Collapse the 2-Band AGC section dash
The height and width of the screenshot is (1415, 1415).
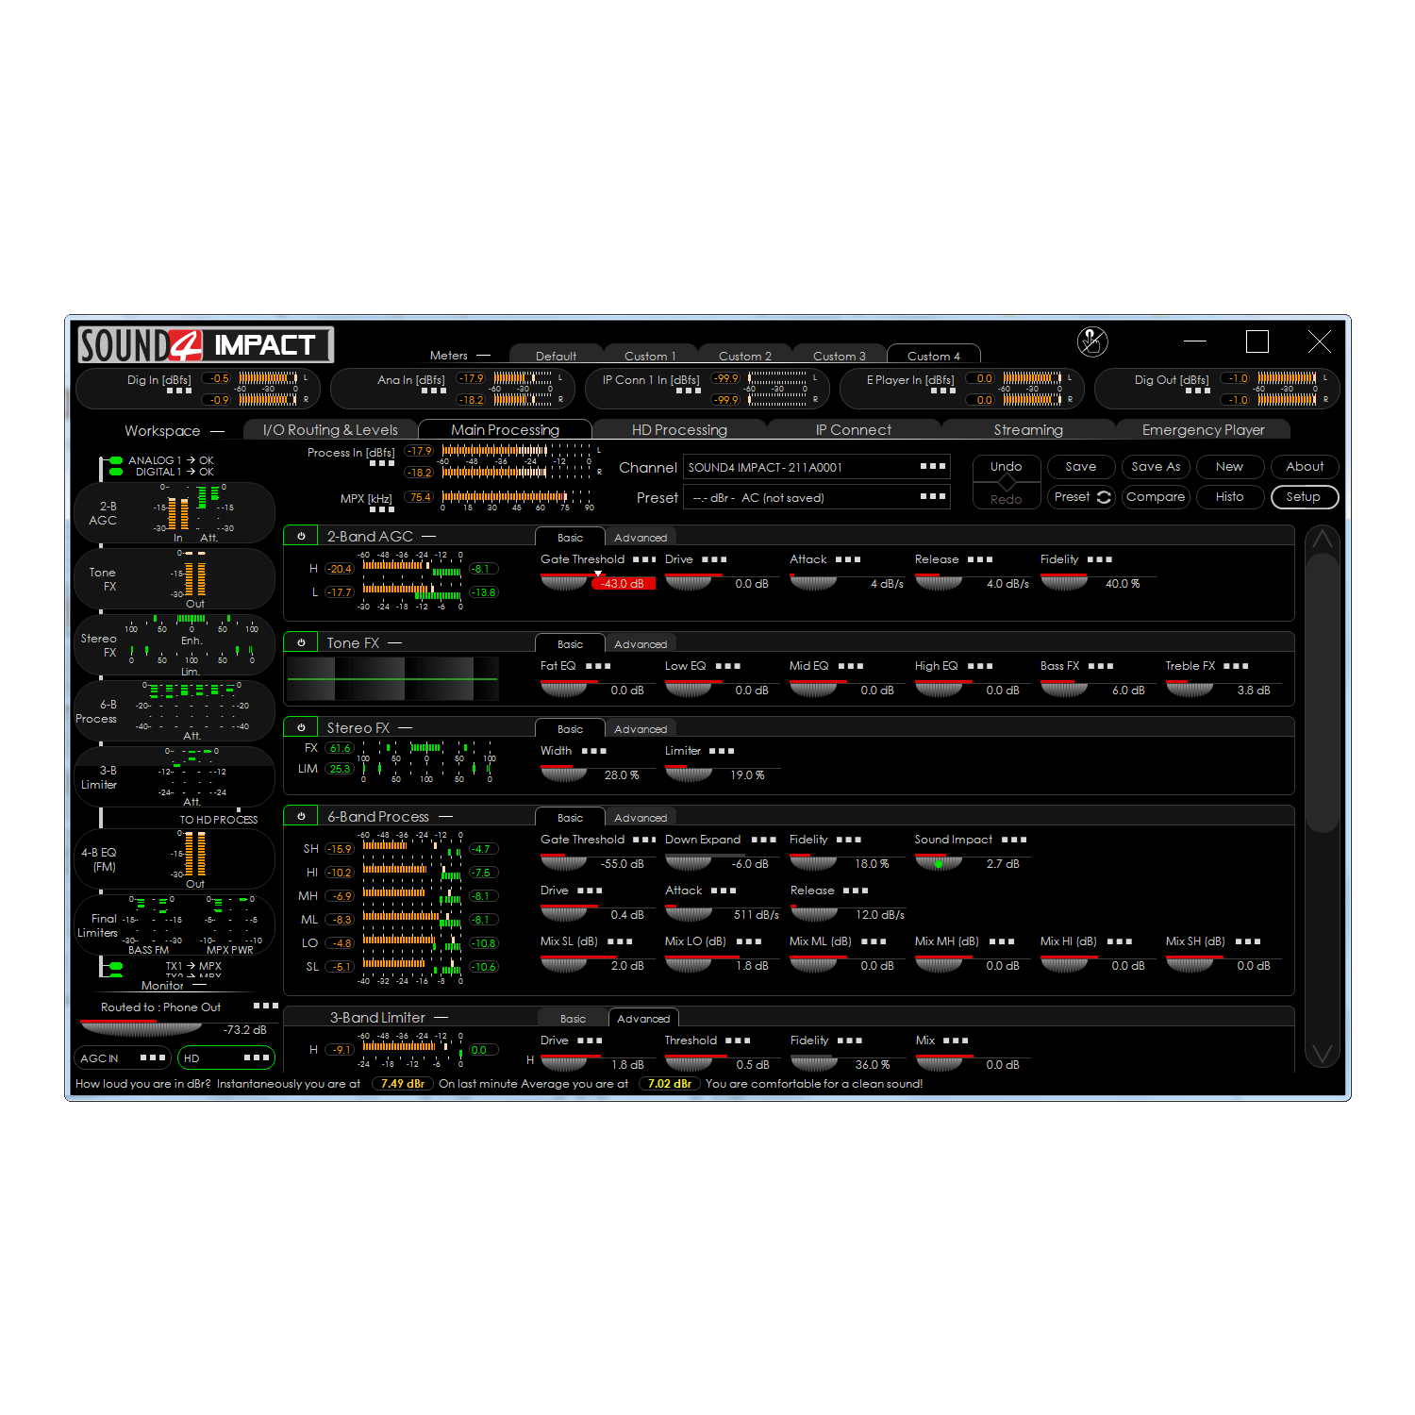[428, 536]
